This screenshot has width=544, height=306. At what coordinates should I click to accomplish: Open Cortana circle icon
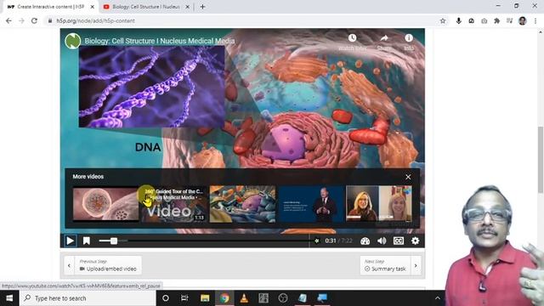pos(166,298)
